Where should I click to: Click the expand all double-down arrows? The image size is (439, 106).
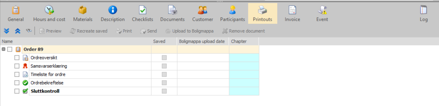[x=7, y=31]
